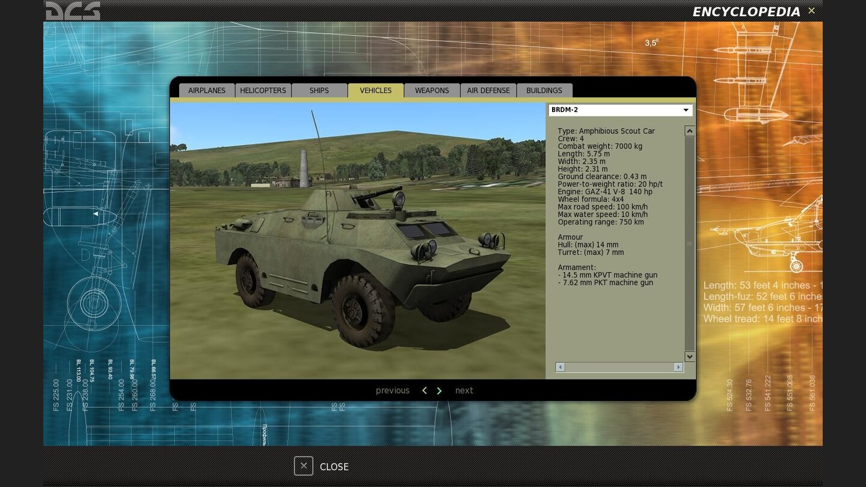Viewport: 866px width, 487px height.
Task: Click the left chevron for previous entry
Action: [x=425, y=391]
